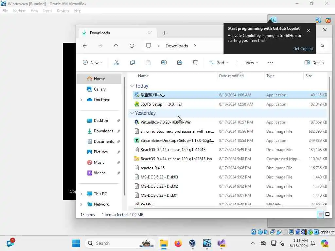Launch Firefox from taskbar
This screenshot has width=335, height=251.
pyautogui.click(x=178, y=243)
